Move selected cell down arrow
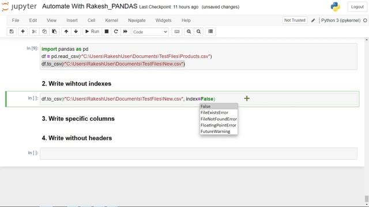Viewport: 369px width, 207px height. 76,32
